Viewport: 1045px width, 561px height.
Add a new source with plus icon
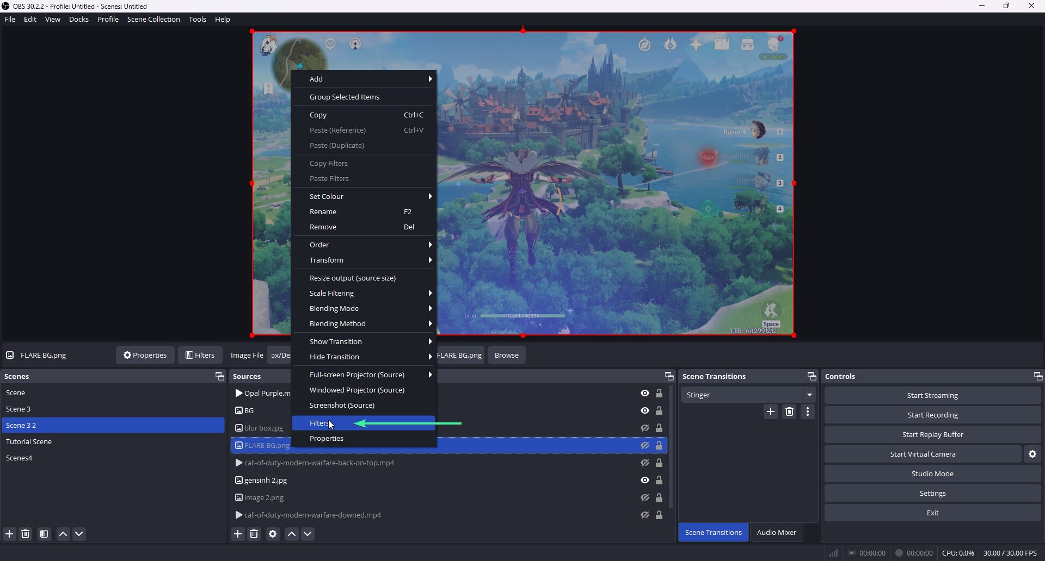tap(238, 534)
